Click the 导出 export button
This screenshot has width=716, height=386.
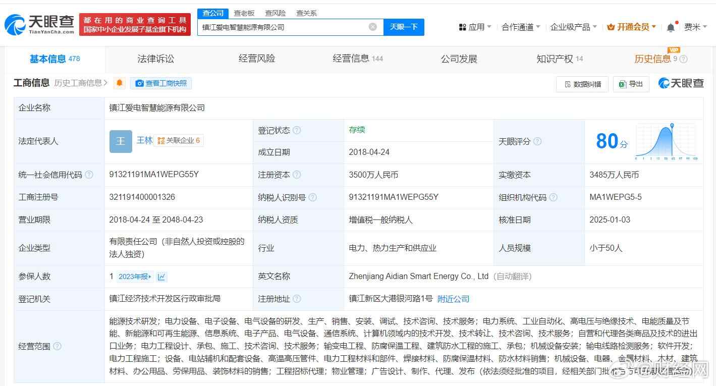[x=631, y=84]
